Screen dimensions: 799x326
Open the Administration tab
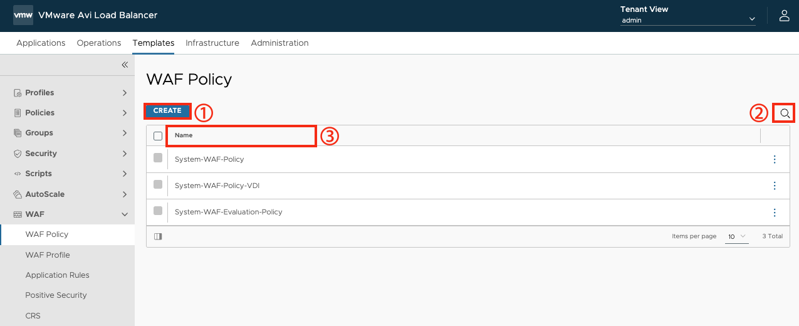(279, 43)
